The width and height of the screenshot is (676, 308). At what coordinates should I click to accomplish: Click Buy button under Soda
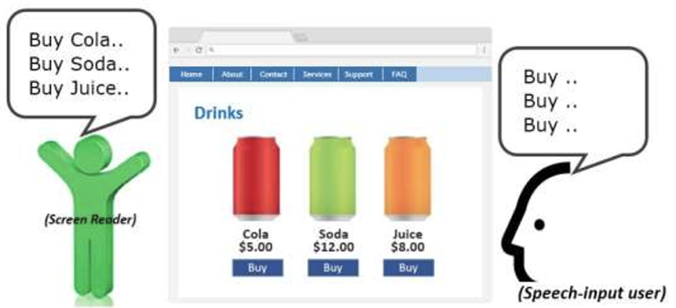point(333,268)
